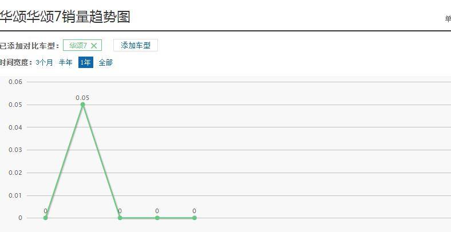The width and height of the screenshot is (451, 232).
Task: Click the 添加车型 button
Action: pos(136,46)
